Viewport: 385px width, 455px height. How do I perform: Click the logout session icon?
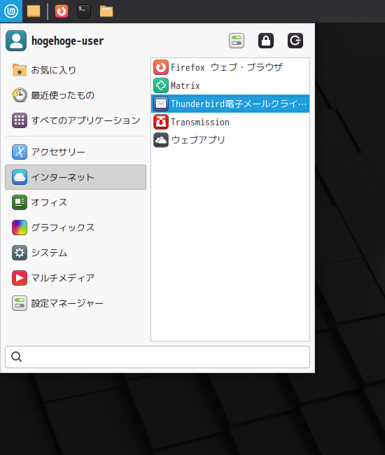point(295,41)
